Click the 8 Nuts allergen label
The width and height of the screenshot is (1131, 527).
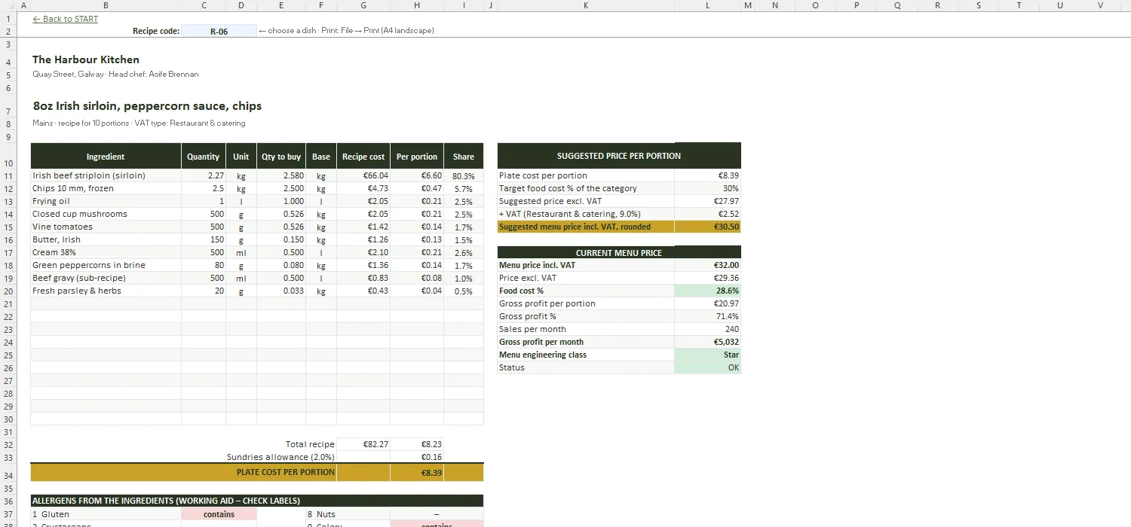pos(348,514)
